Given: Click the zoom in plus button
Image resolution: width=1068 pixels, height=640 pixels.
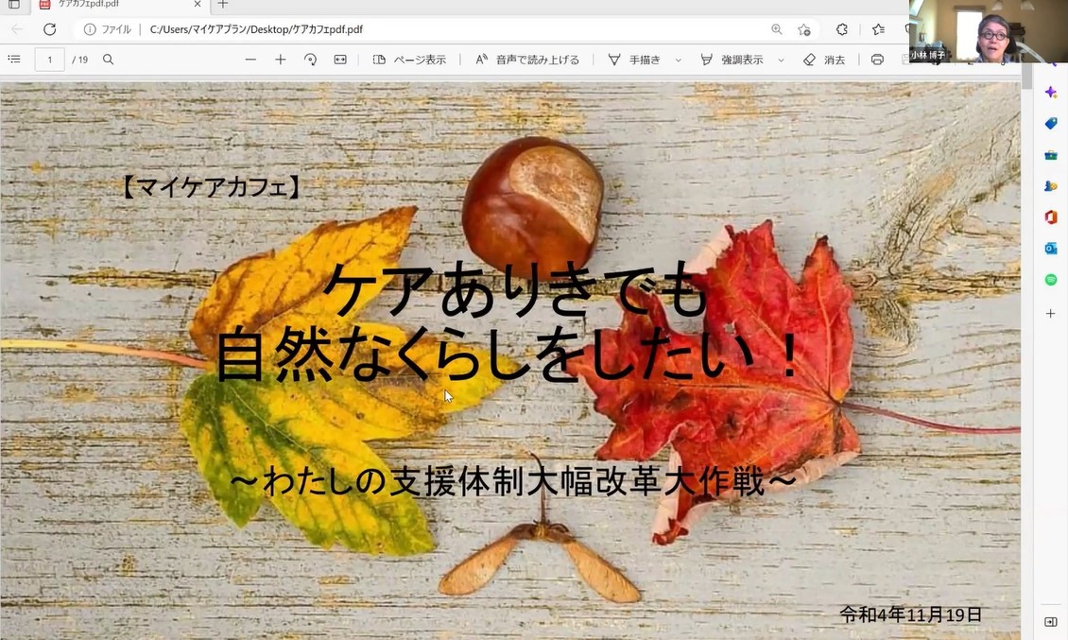Looking at the screenshot, I should (281, 60).
